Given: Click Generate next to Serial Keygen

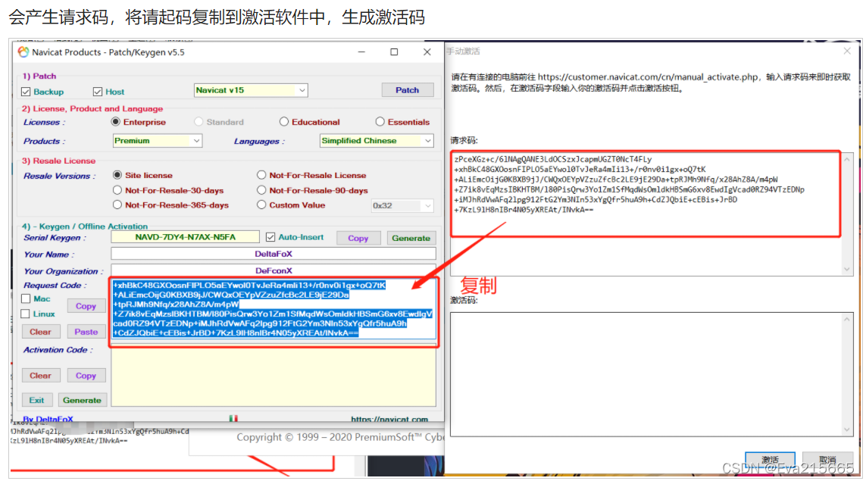Looking at the screenshot, I should [x=411, y=238].
